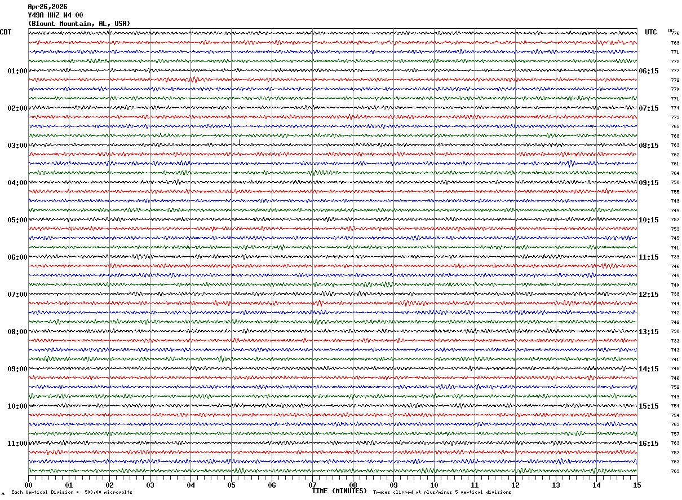Click the UTC time label "16:15"

[x=648, y=444]
